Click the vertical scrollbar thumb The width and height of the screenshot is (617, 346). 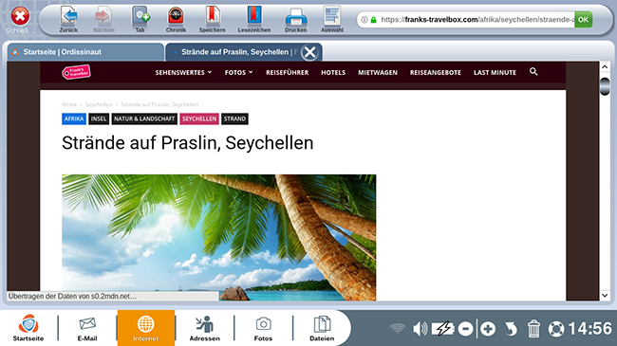pyautogui.click(x=605, y=86)
